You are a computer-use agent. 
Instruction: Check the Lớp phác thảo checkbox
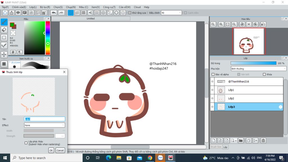pos(26,143)
